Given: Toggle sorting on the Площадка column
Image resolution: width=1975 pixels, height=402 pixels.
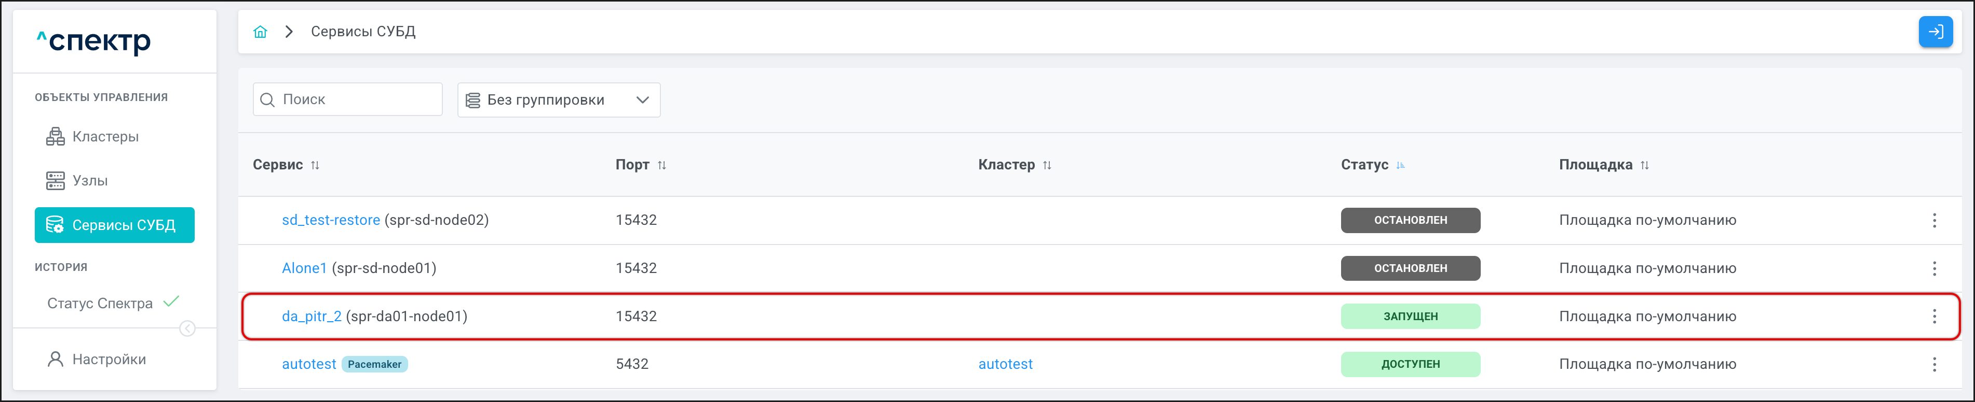Looking at the screenshot, I should click(1645, 165).
